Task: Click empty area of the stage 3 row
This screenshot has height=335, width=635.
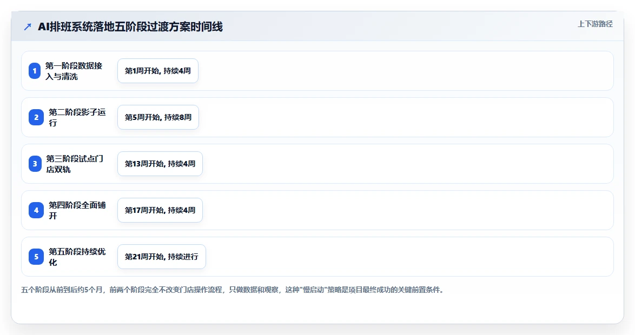Action: coord(405,164)
